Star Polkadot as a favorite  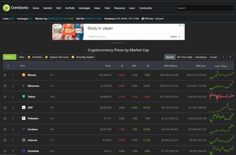pyautogui.click(x=5, y=118)
